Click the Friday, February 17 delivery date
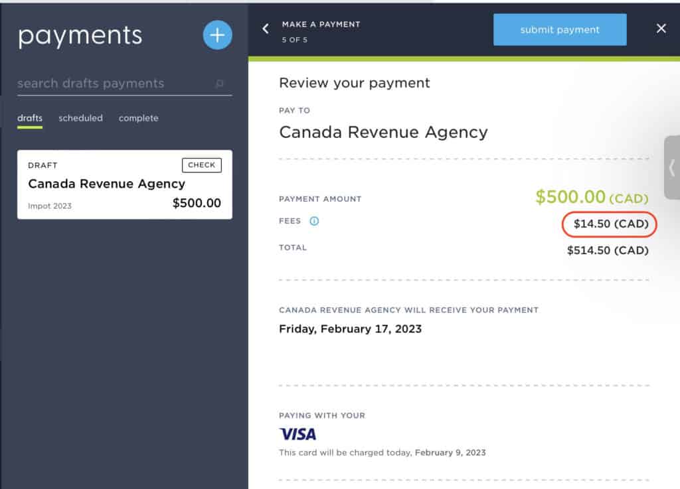 [350, 328]
